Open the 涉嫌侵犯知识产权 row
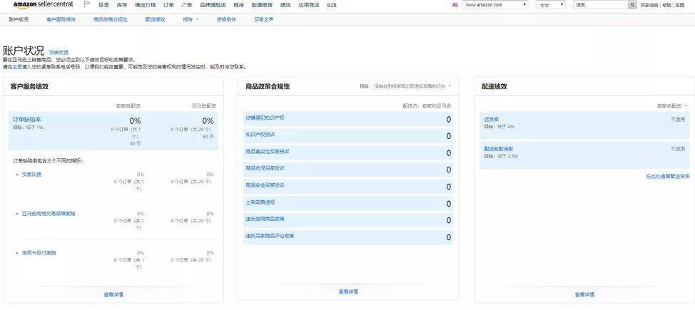This screenshot has height=310, width=695. (x=348, y=119)
